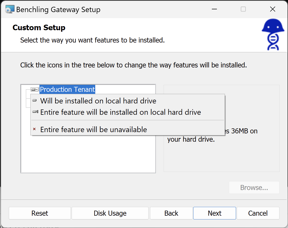288x228 pixels.
Task: Close the Benchling Gateway Setup window
Action: 273,9
